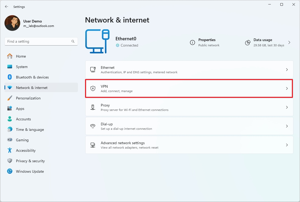The width and height of the screenshot is (300, 202).
Task: Expand Advanced network settings
Action: point(287,145)
